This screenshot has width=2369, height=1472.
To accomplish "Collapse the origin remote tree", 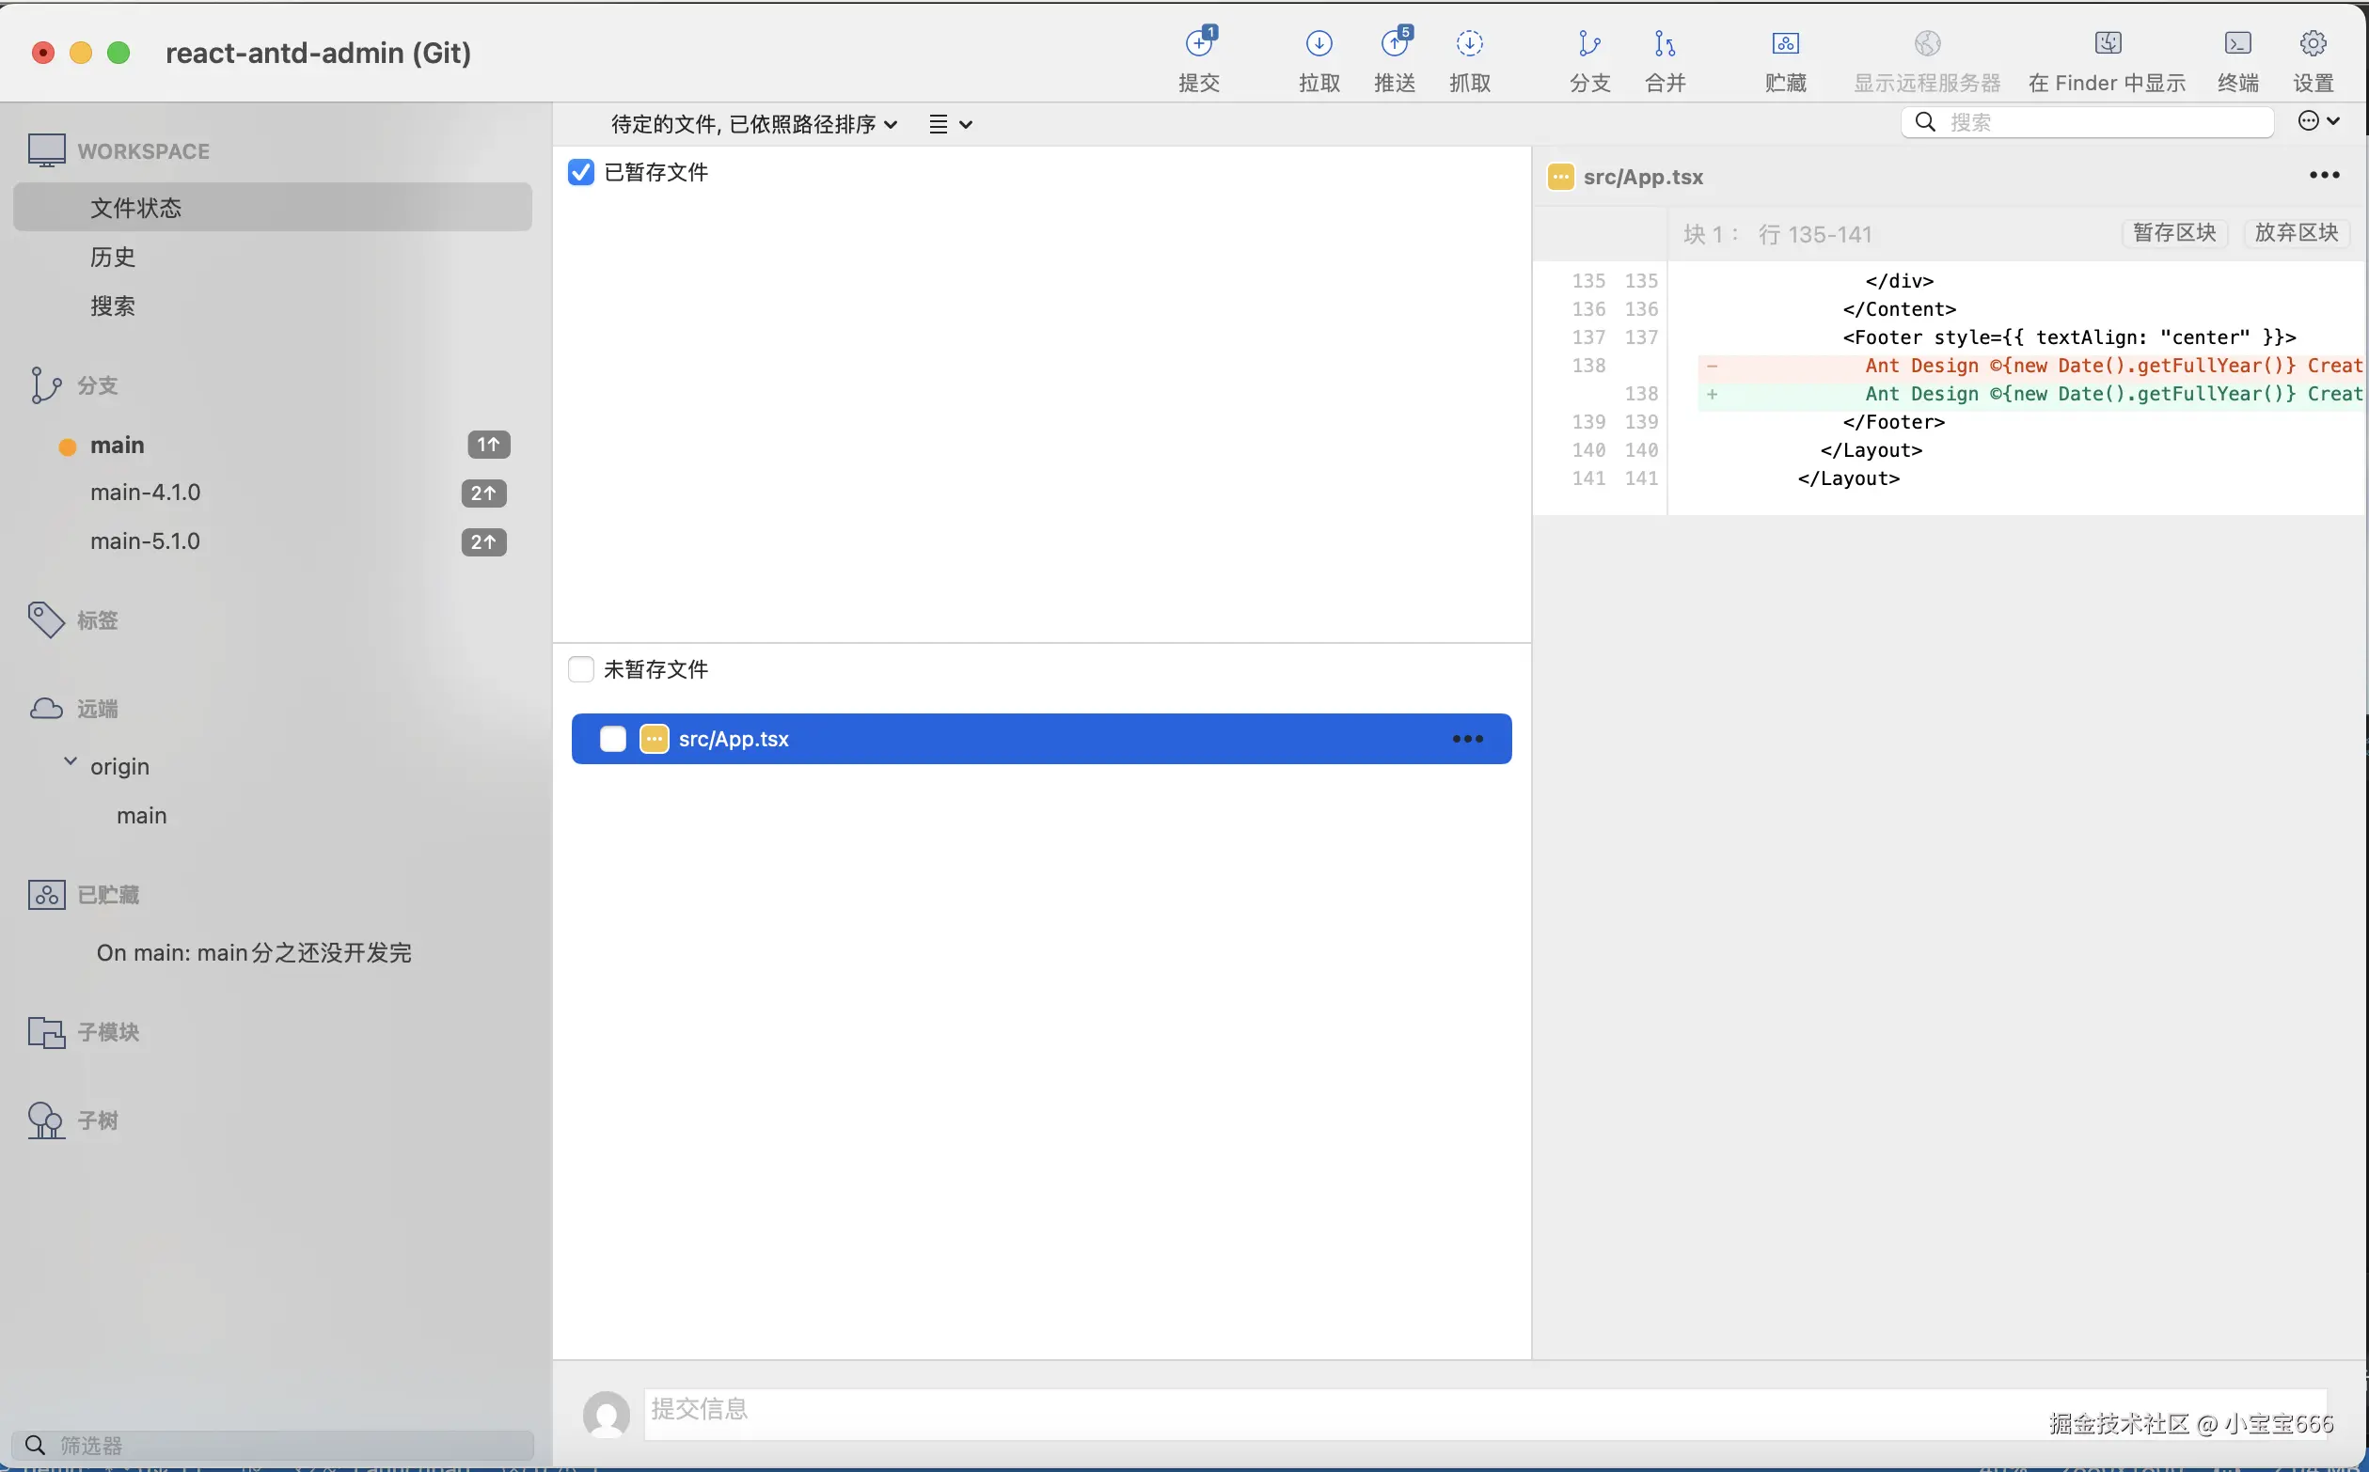I will [x=71, y=762].
